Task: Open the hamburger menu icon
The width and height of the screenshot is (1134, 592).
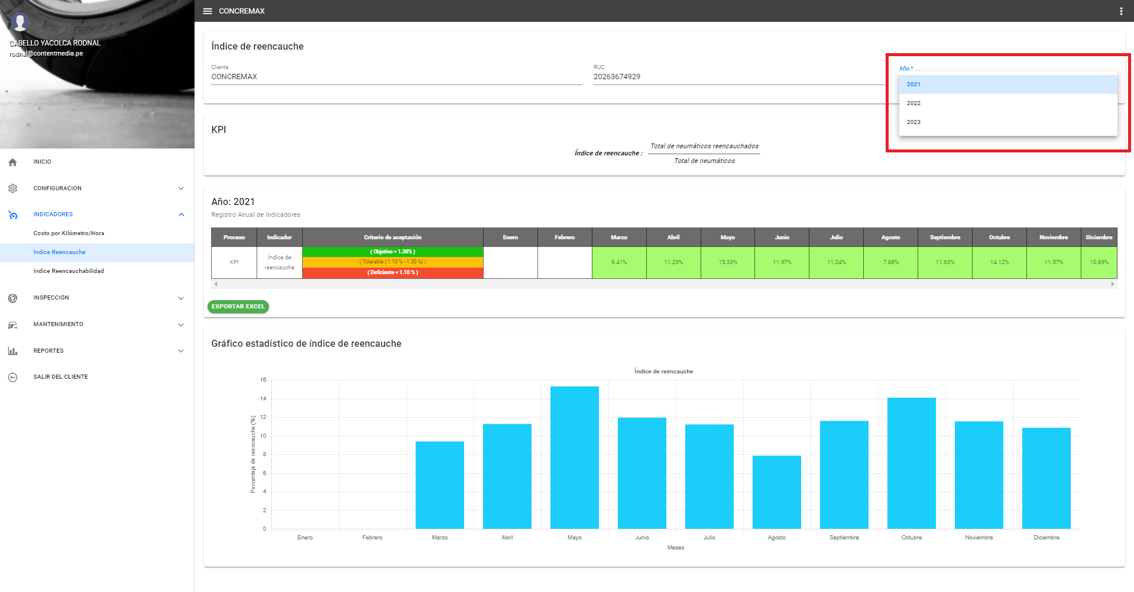Action: click(208, 11)
